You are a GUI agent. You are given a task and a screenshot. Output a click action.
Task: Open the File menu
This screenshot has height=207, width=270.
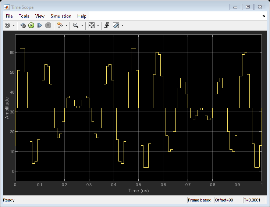tap(9, 16)
